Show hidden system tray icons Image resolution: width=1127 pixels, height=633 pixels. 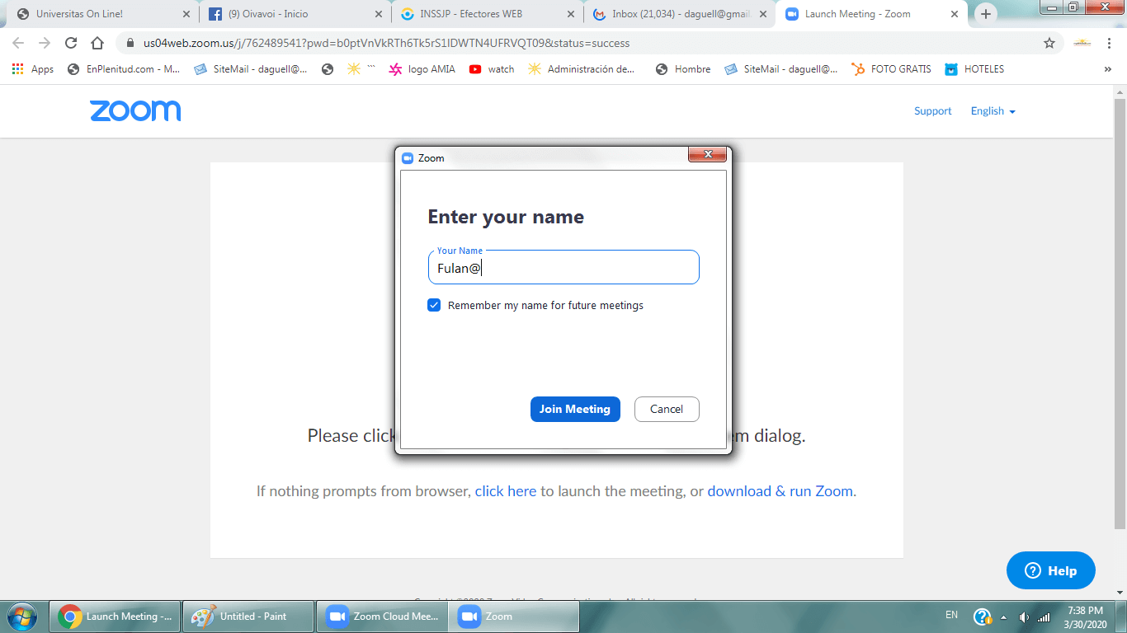(x=1003, y=617)
